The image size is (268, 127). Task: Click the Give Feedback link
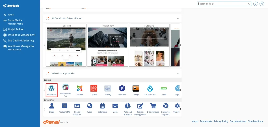click(255, 121)
